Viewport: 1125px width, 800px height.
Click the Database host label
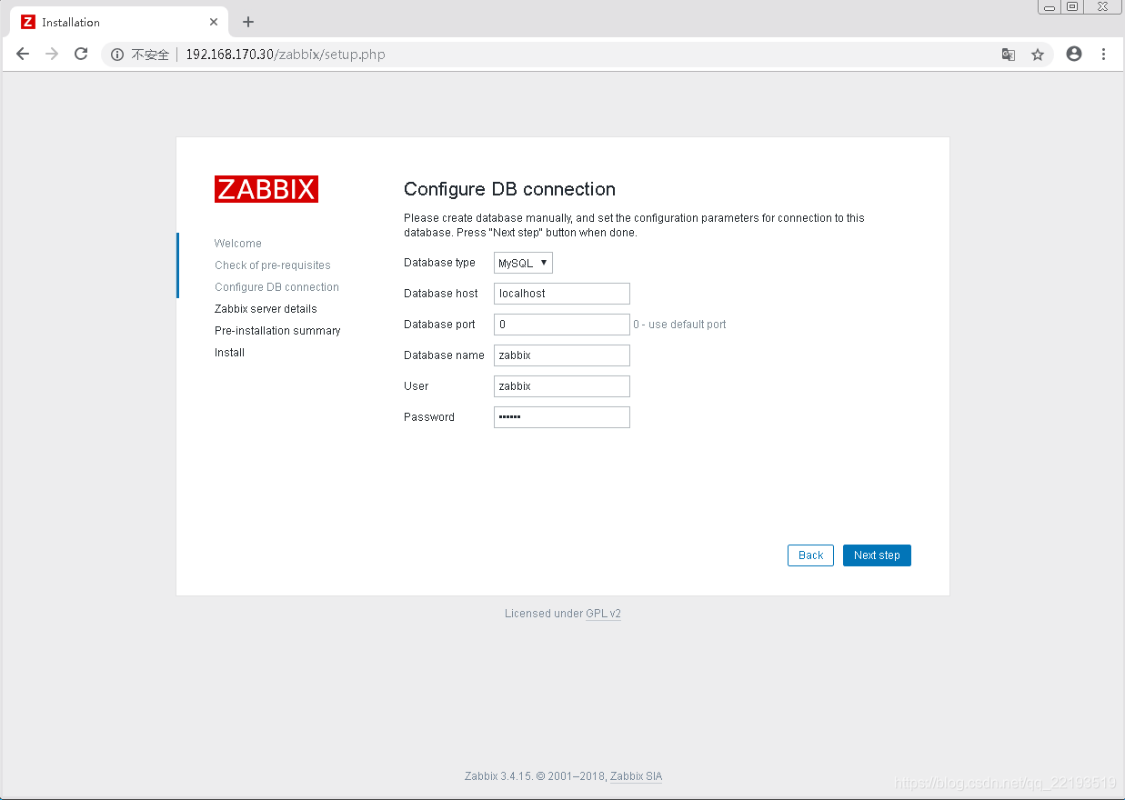pos(441,294)
